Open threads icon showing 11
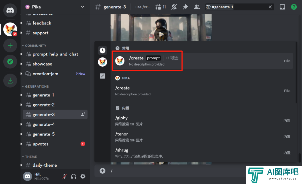 click(x=161, y=7)
